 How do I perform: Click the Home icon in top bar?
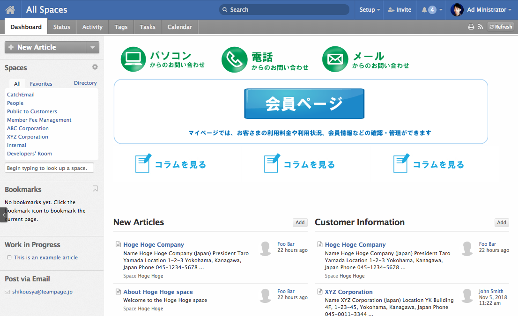coord(10,10)
